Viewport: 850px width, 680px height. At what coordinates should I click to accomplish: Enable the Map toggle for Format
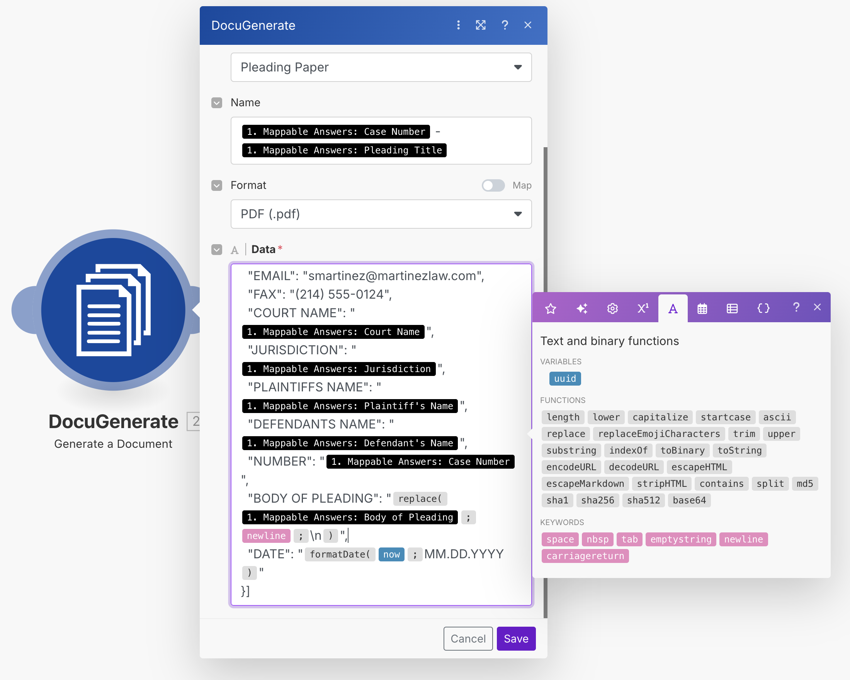(x=493, y=185)
